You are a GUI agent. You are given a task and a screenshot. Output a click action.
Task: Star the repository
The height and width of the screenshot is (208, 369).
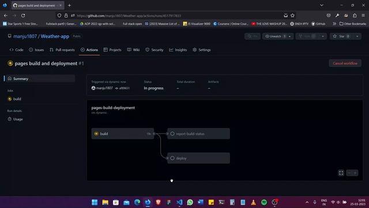pyautogui.click(x=341, y=36)
